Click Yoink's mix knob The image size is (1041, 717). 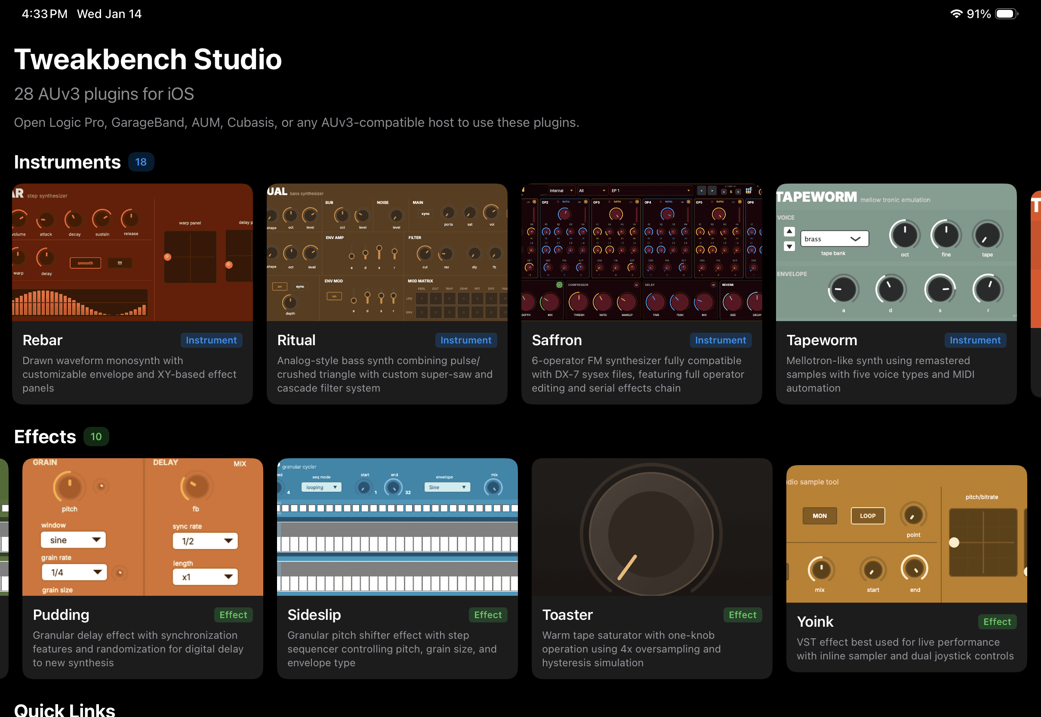[821, 570]
